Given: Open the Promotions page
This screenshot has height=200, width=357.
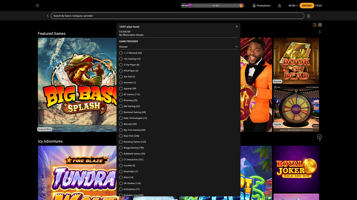Looking at the screenshot, I should pos(261,6).
